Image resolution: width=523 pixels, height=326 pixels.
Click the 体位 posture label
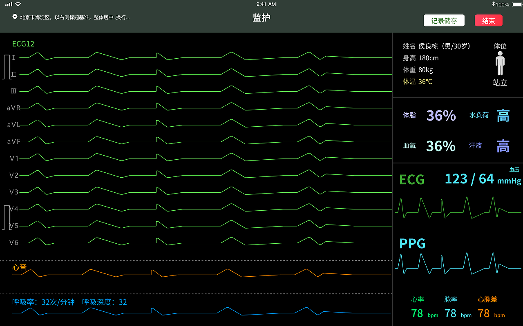pyautogui.click(x=500, y=46)
